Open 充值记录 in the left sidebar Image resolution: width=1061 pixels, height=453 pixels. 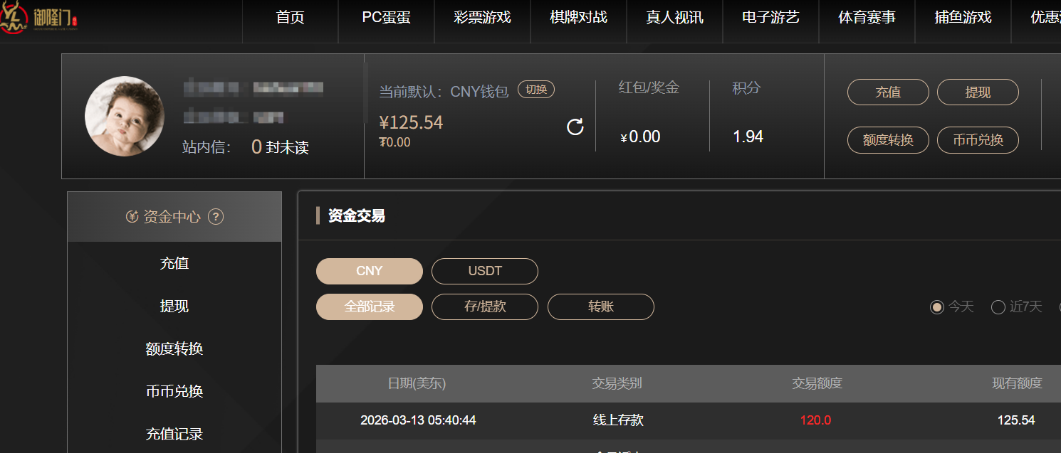pyautogui.click(x=174, y=434)
